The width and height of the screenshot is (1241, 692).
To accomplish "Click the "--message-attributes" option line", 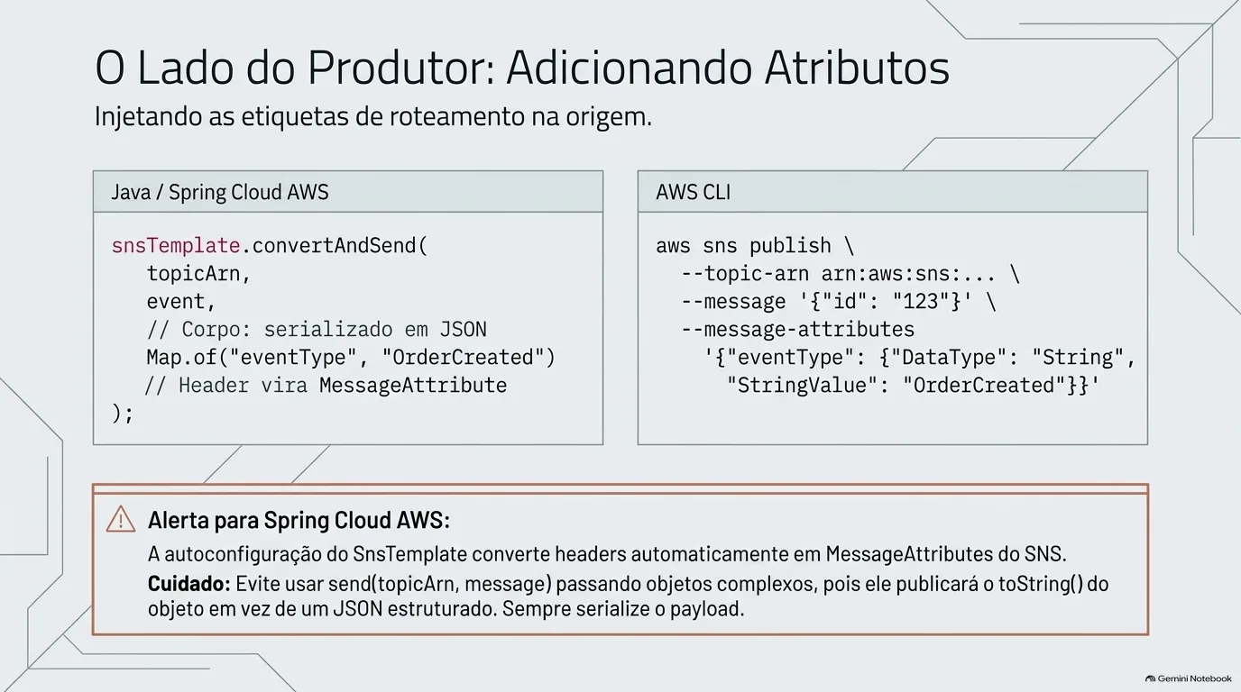I will pyautogui.click(x=797, y=330).
